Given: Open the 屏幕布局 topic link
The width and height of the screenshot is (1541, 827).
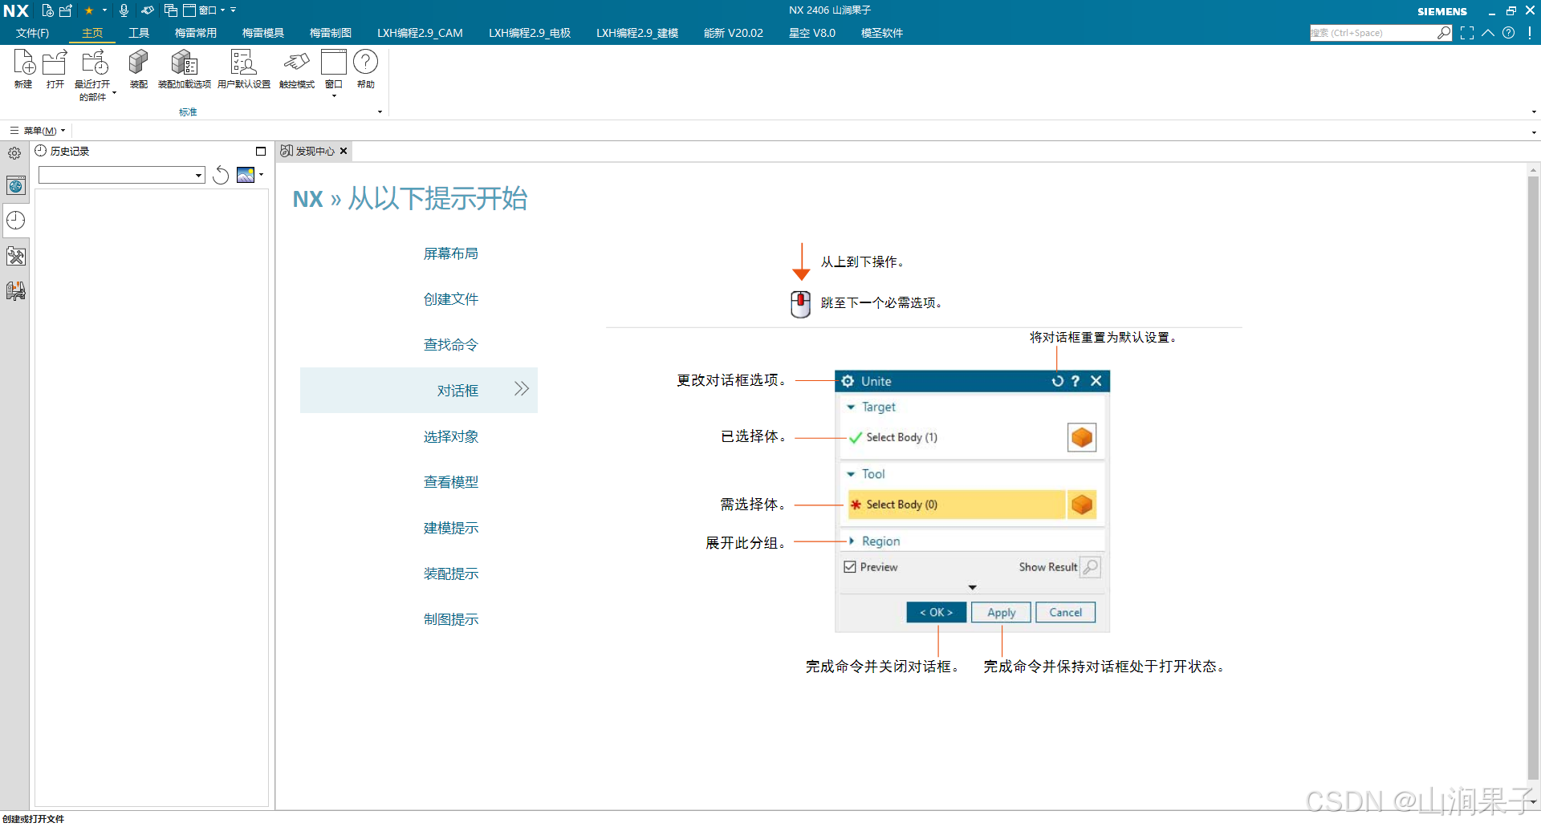Looking at the screenshot, I should (x=451, y=253).
